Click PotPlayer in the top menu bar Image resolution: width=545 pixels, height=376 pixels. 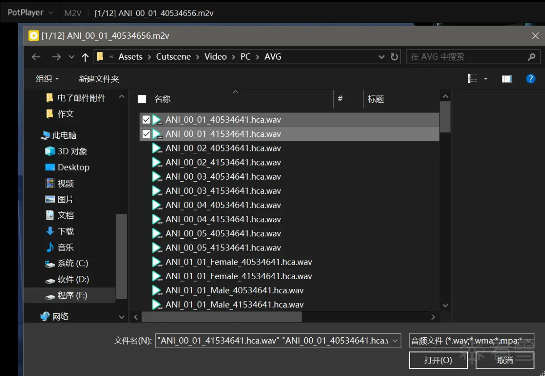coord(26,12)
